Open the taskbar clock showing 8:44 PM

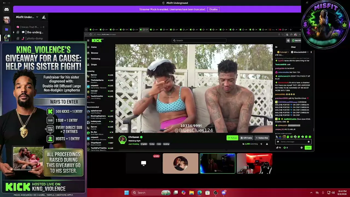tap(342, 193)
